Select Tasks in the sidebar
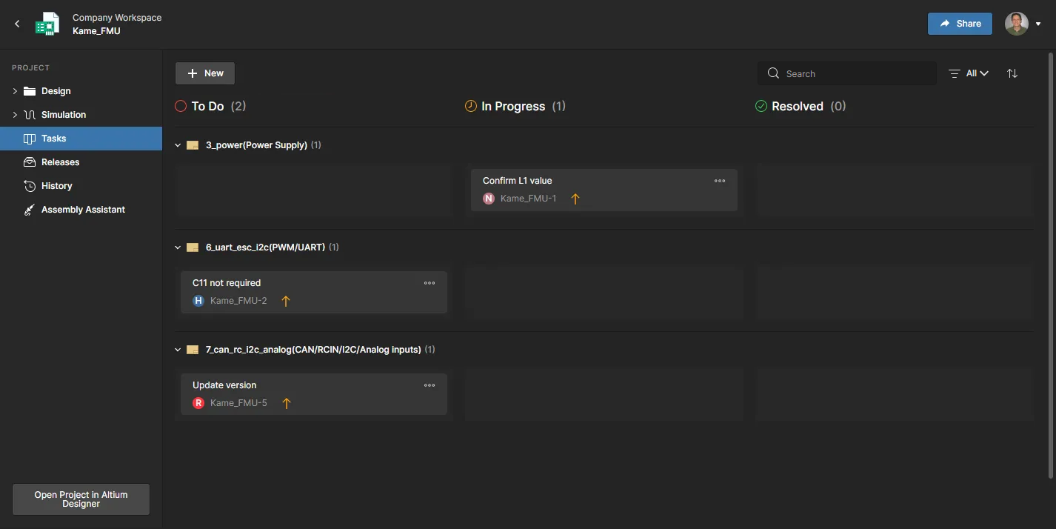This screenshot has height=529, width=1056. 81,139
